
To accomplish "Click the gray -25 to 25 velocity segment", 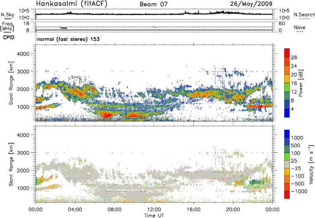I will tap(287, 164).
